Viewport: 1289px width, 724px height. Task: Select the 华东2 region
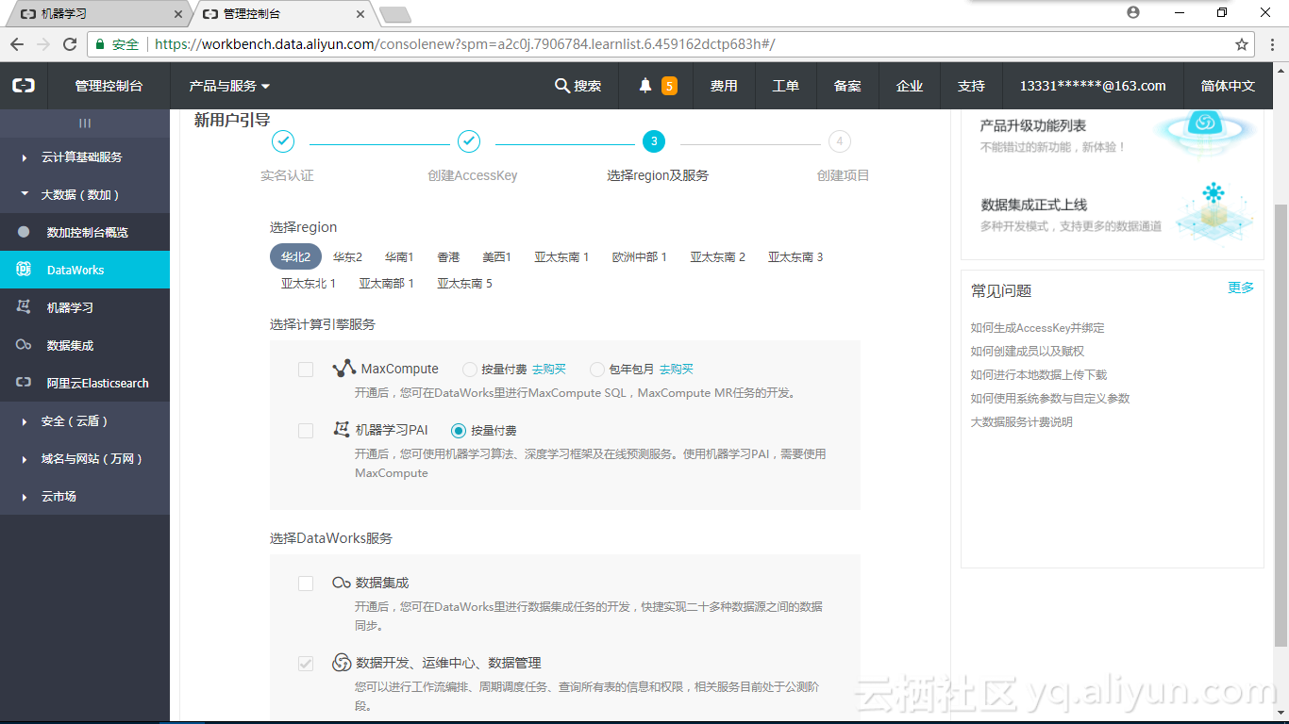click(347, 257)
